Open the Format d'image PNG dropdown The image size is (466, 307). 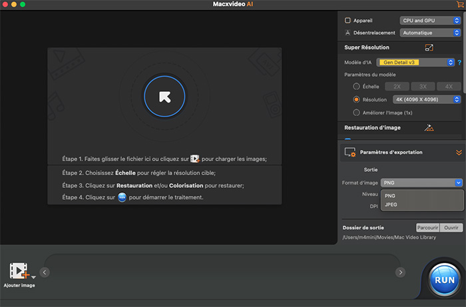421,182
